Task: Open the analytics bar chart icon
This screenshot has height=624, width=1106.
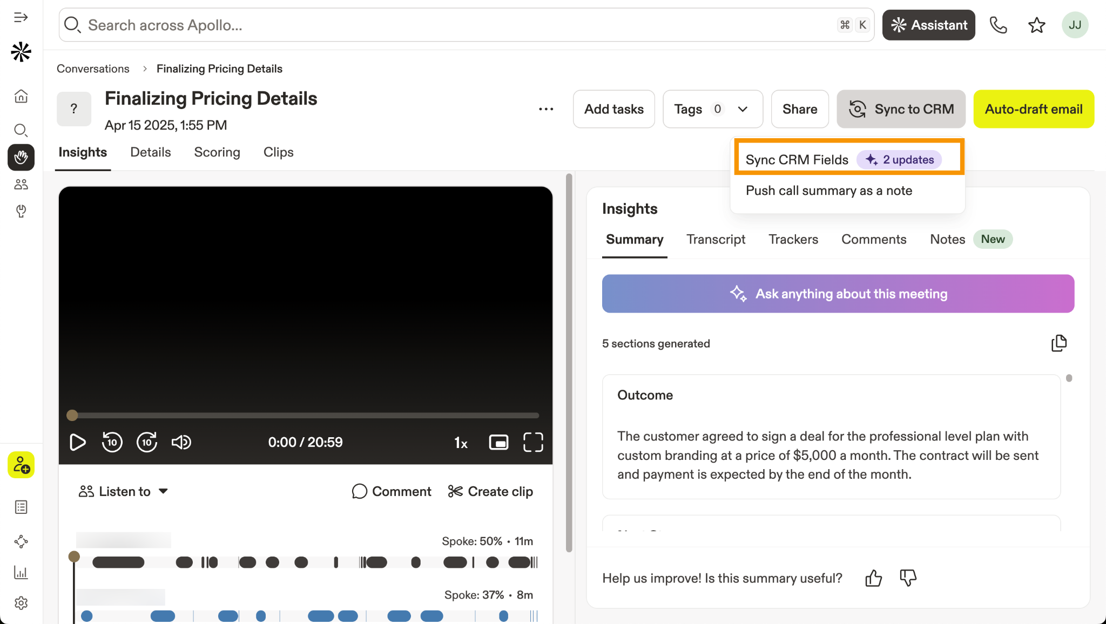Action: [21, 573]
